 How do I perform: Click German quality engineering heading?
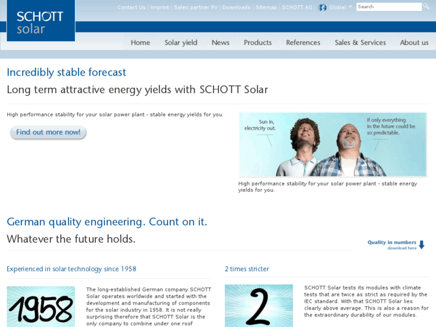click(x=107, y=222)
